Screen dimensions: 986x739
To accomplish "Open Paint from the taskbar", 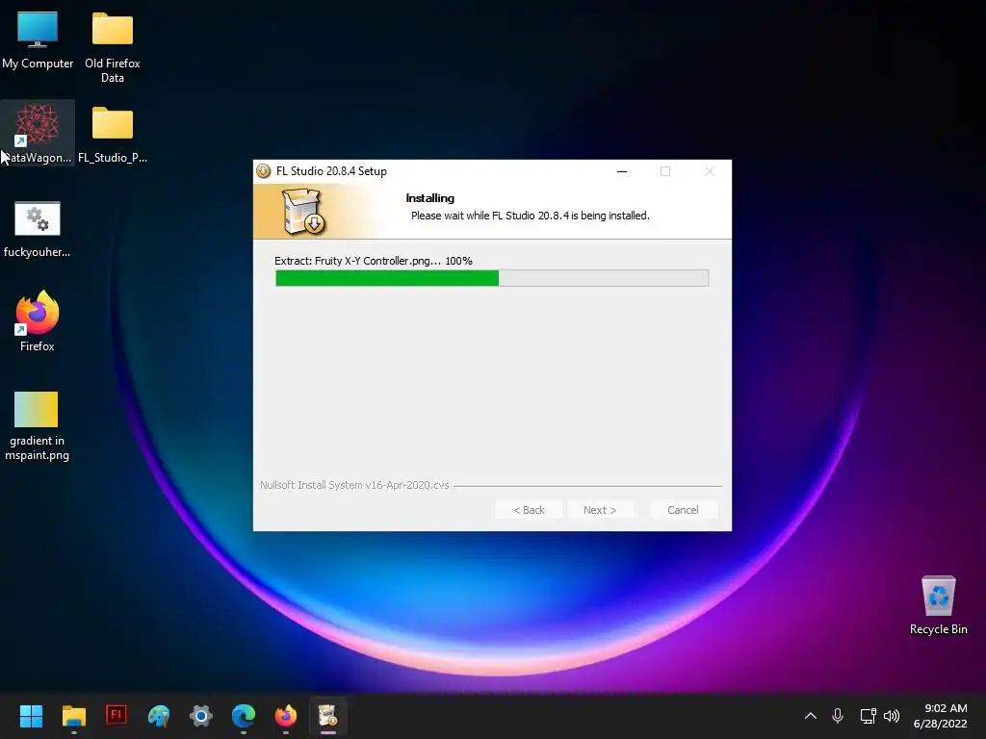I will click(159, 715).
